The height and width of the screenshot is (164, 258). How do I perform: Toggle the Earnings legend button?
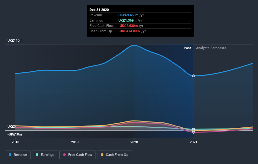pyautogui.click(x=45, y=155)
